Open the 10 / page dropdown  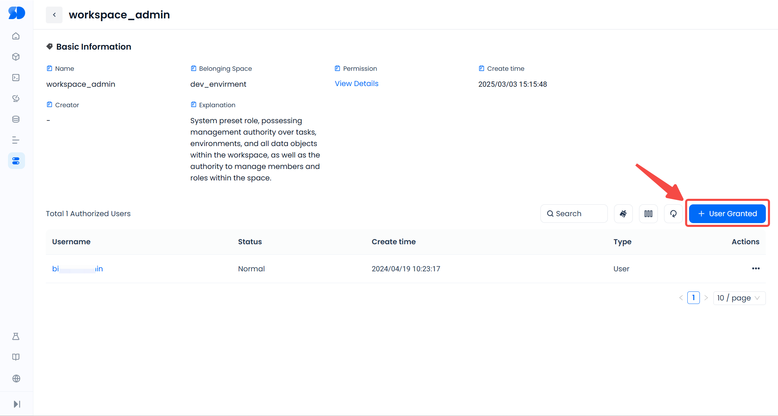[739, 298]
